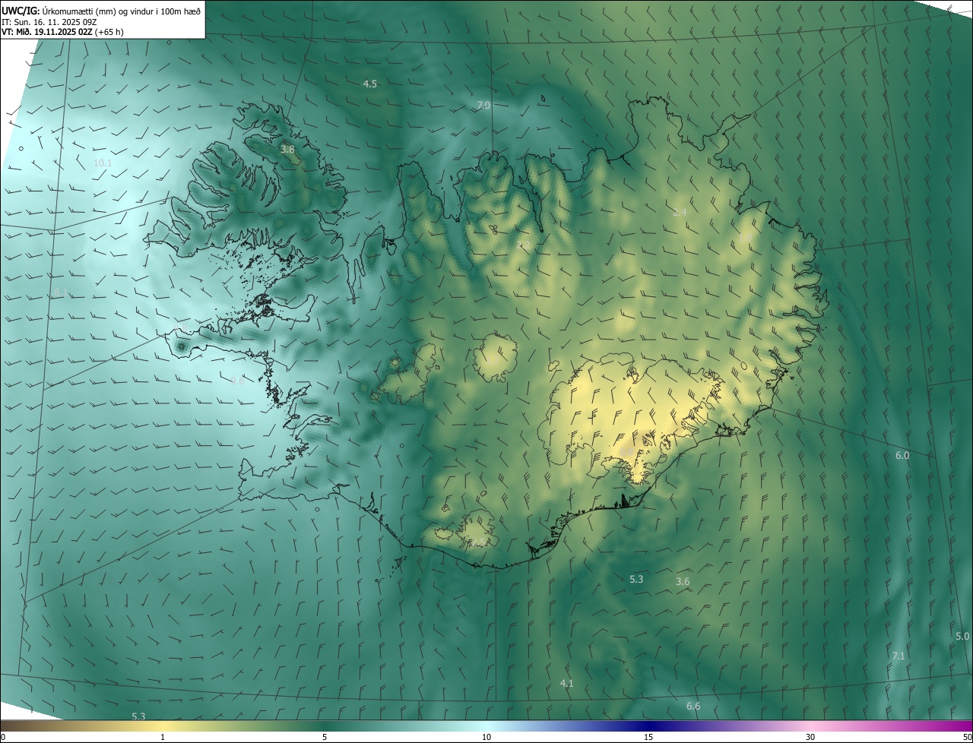
Task: Click the 6.0 value label east of Iceland
Action: 902,456
